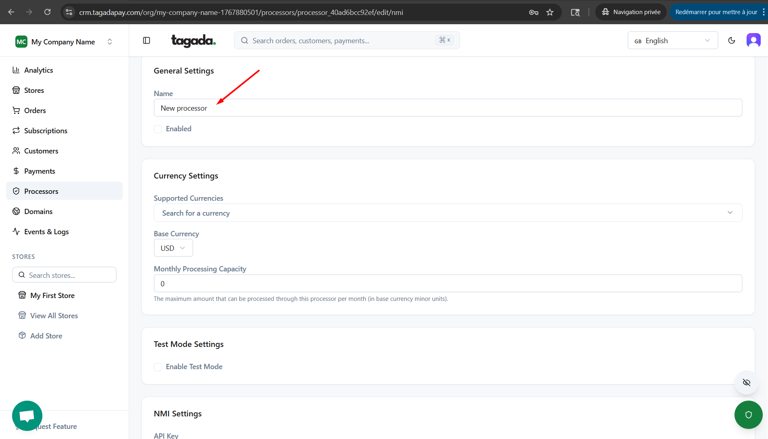Click the crossed-eye hide icon

click(746, 382)
